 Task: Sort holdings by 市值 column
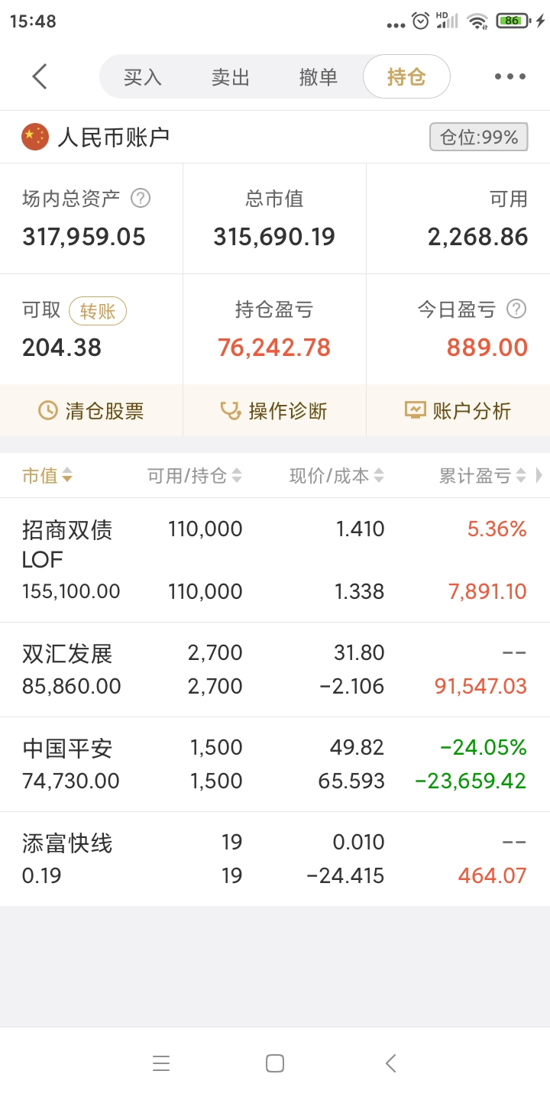tap(47, 476)
